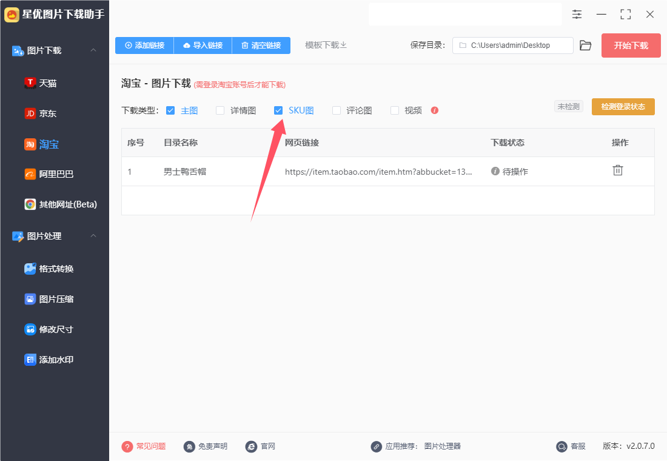Click the 格式转换 format conversion icon
Screen dimensions: 667x461
30,269
